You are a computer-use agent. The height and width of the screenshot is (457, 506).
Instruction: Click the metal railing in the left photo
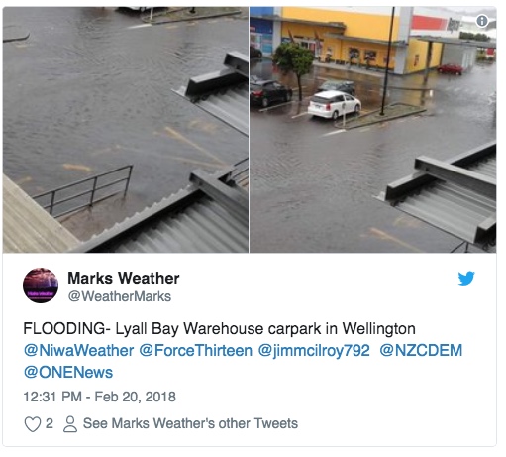click(x=84, y=190)
